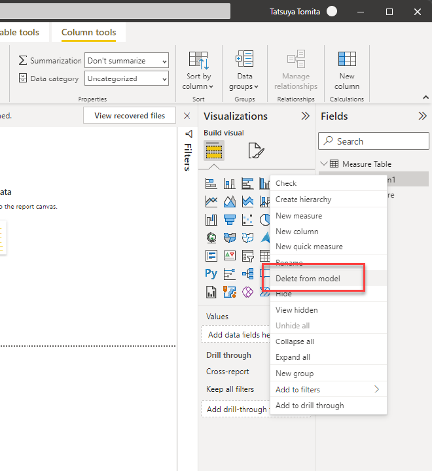The height and width of the screenshot is (471, 432).
Task: Click the Tatsuya Tomita account avatar
Action: [x=332, y=11]
